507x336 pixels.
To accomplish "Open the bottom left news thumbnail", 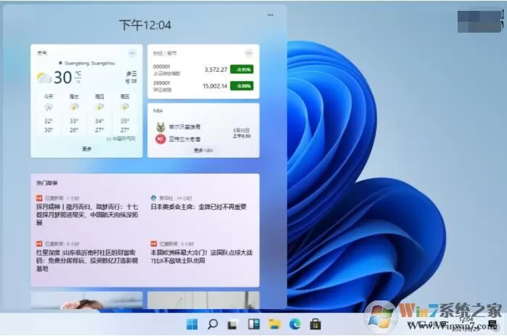I will click(86, 300).
